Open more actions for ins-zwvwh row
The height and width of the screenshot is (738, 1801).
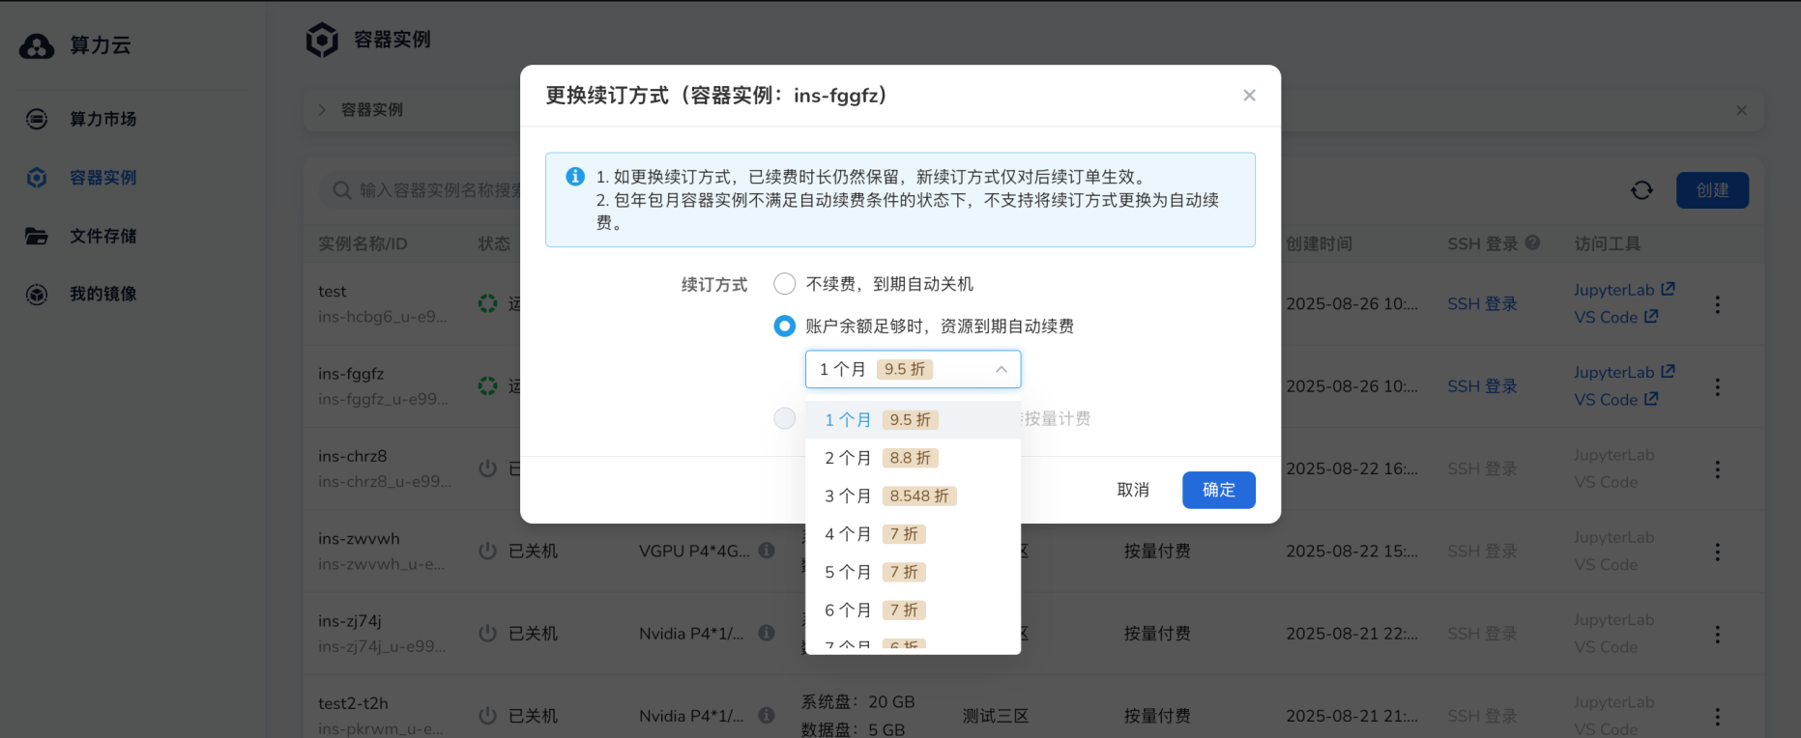coord(1717,552)
